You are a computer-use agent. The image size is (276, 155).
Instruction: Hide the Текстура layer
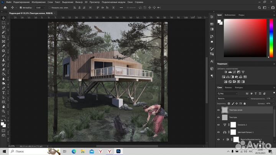pos(219,117)
